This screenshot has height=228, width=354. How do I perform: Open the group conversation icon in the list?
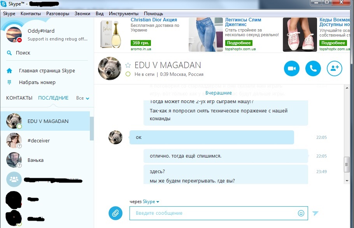click(14, 179)
